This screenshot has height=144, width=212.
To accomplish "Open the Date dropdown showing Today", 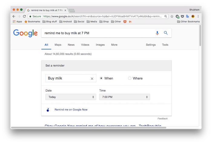I will [x=71, y=97].
